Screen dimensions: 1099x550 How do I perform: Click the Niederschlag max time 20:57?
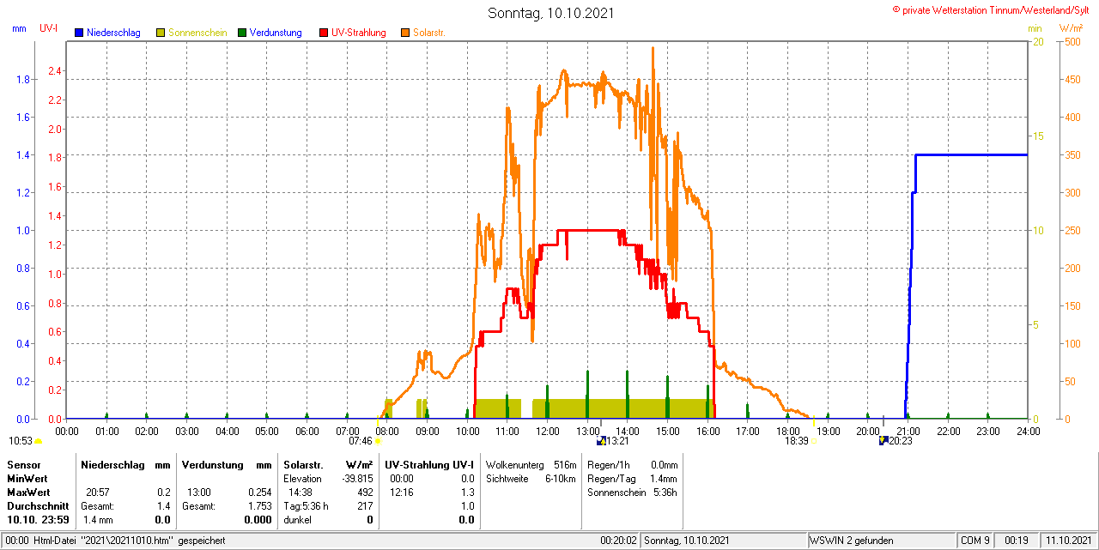[97, 493]
